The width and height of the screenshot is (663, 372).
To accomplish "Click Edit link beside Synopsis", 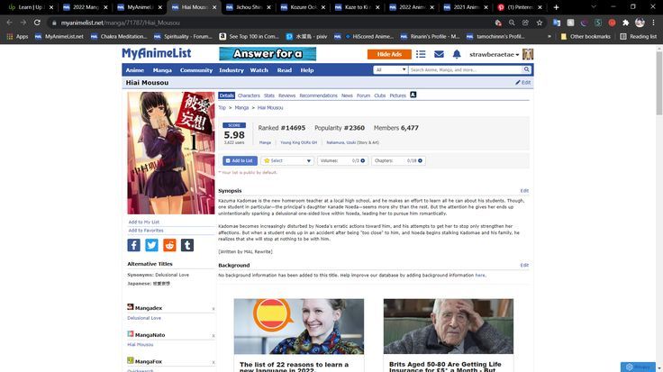I will pos(524,191).
